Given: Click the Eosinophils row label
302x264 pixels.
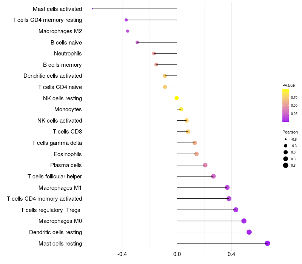Looking at the screenshot, I should pos(68,154).
